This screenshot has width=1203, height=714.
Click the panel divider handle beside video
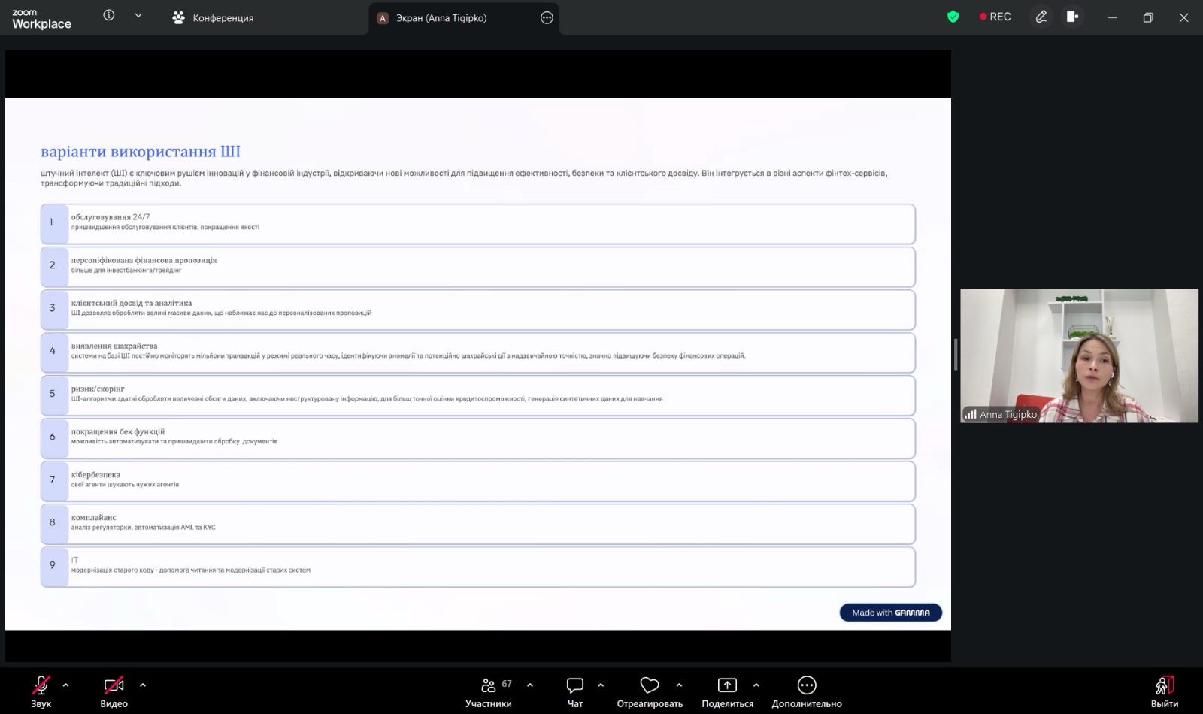pos(956,355)
